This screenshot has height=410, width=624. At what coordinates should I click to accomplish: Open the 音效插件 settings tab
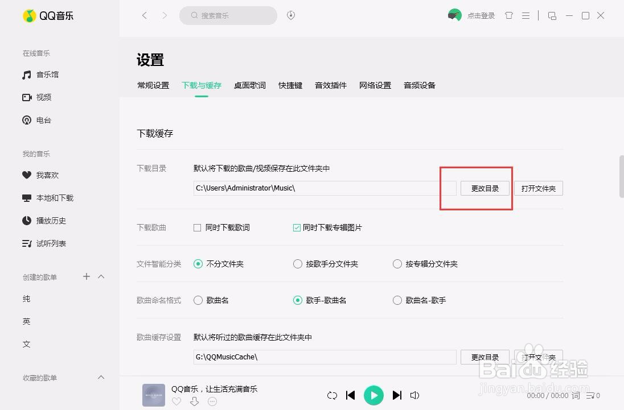point(330,85)
